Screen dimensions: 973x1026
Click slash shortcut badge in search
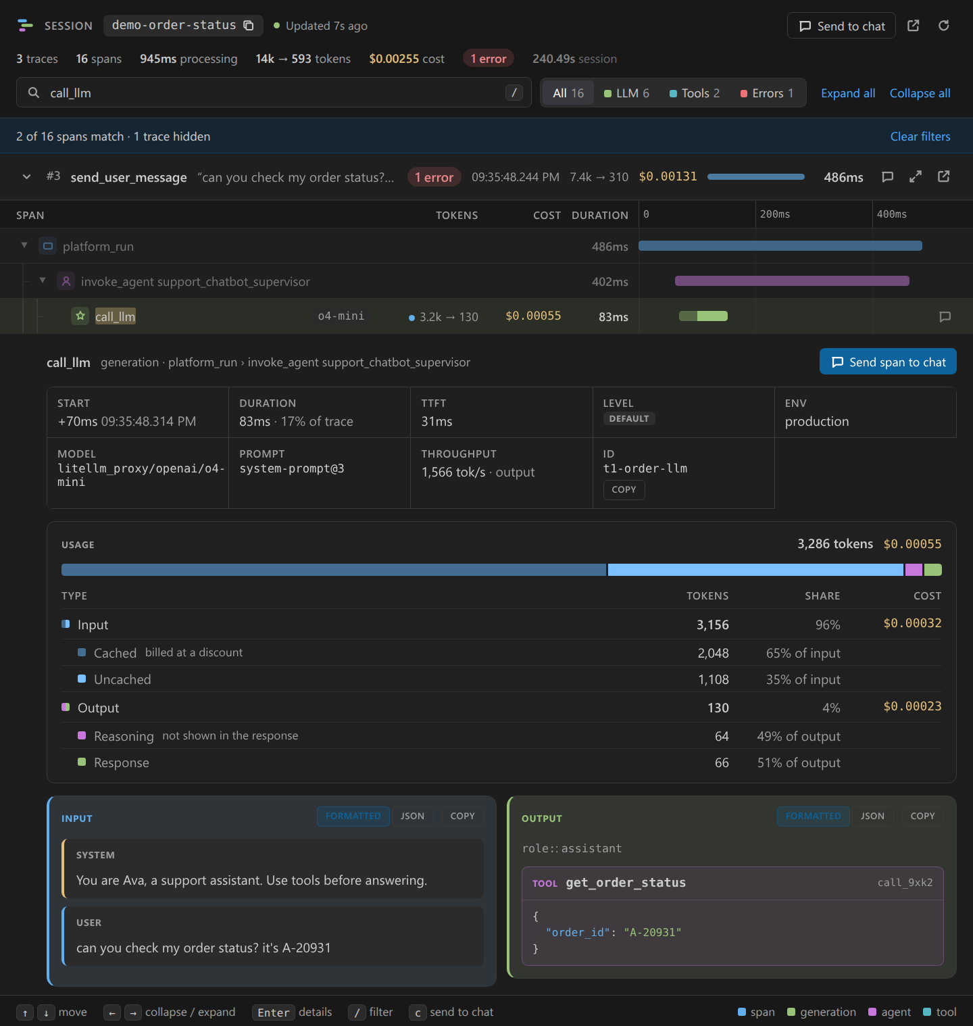(x=514, y=93)
